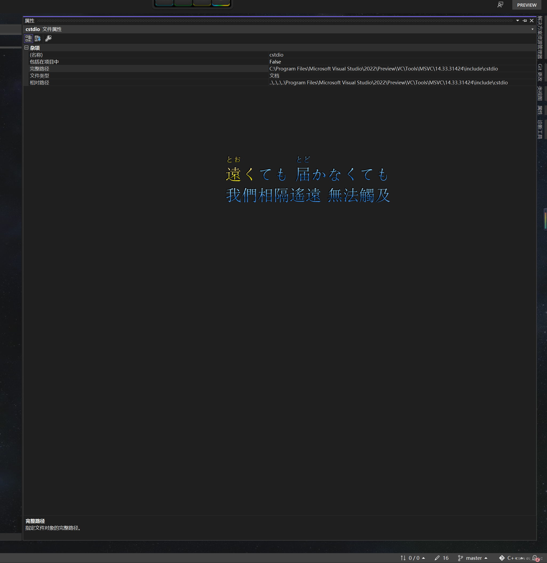
Task: Click the feedback person icon
Action: tap(500, 5)
